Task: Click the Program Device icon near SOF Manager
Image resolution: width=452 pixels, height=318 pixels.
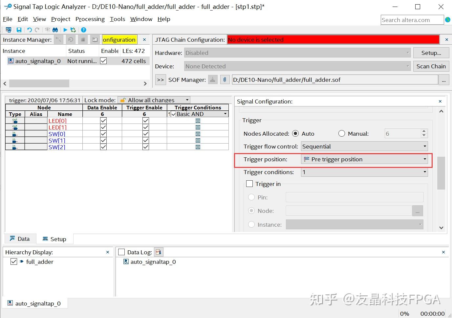Action: tap(212, 79)
